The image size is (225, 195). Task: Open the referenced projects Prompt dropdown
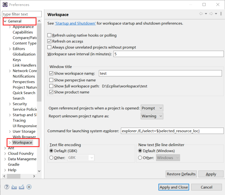(152, 108)
